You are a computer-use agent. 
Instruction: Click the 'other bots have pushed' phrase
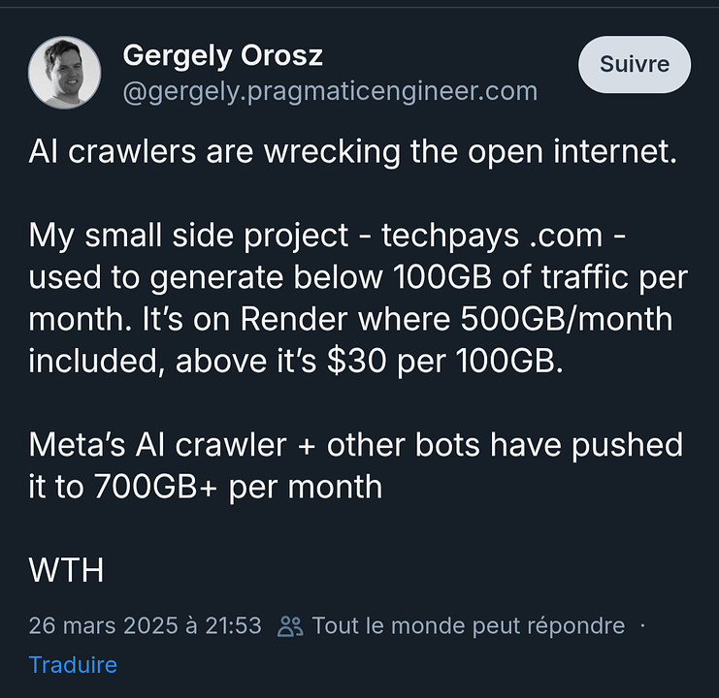coord(505,446)
